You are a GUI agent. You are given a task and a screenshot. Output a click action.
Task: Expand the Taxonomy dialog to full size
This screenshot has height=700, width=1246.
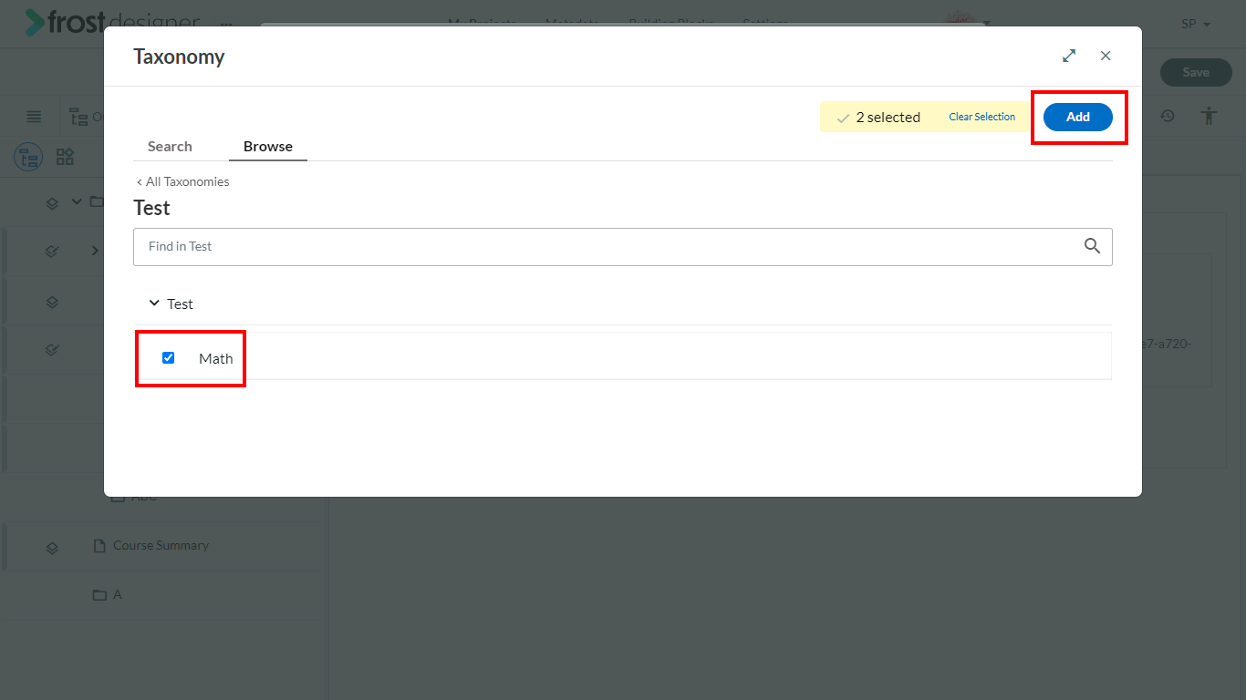[x=1069, y=56]
